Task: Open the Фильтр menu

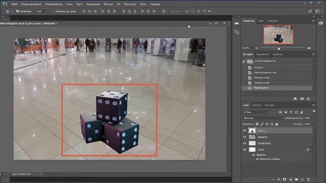Action: pos(108,4)
